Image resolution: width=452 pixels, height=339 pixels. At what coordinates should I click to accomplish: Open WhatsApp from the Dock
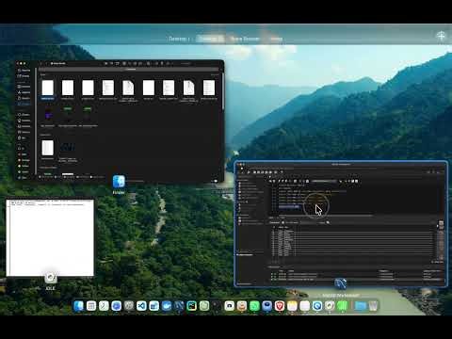pyautogui.click(x=254, y=306)
